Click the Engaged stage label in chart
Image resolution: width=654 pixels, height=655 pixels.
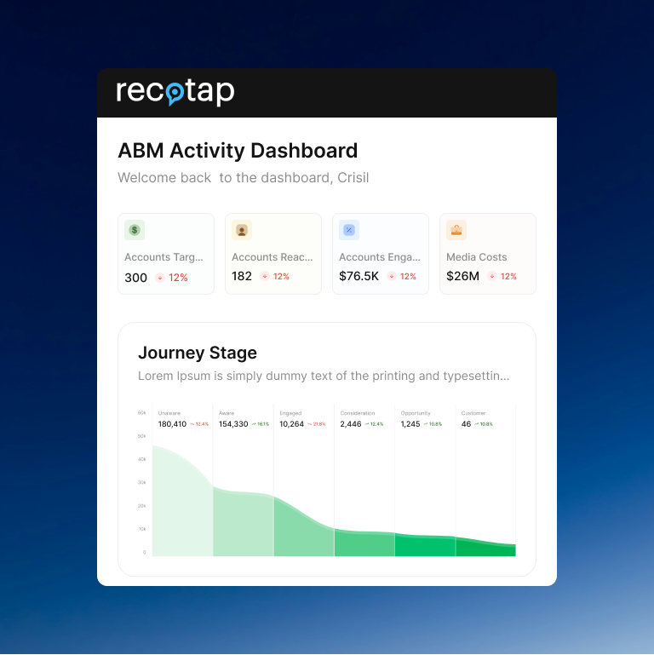coord(290,413)
